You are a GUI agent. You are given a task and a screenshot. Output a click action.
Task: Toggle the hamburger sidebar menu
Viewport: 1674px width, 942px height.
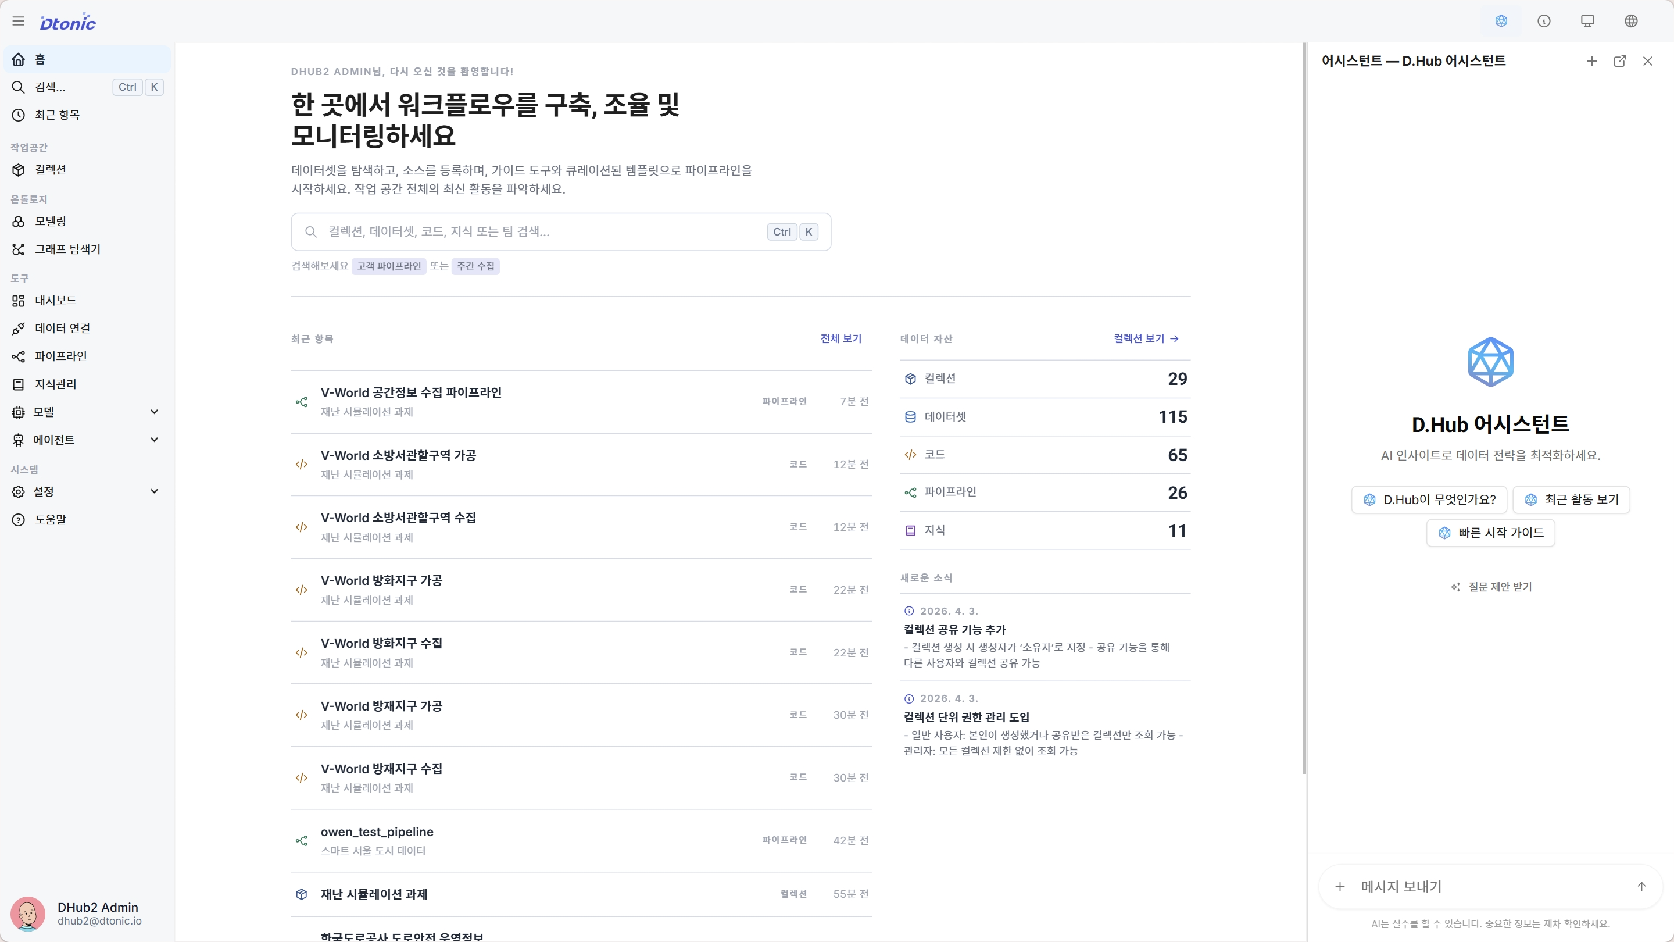18,22
